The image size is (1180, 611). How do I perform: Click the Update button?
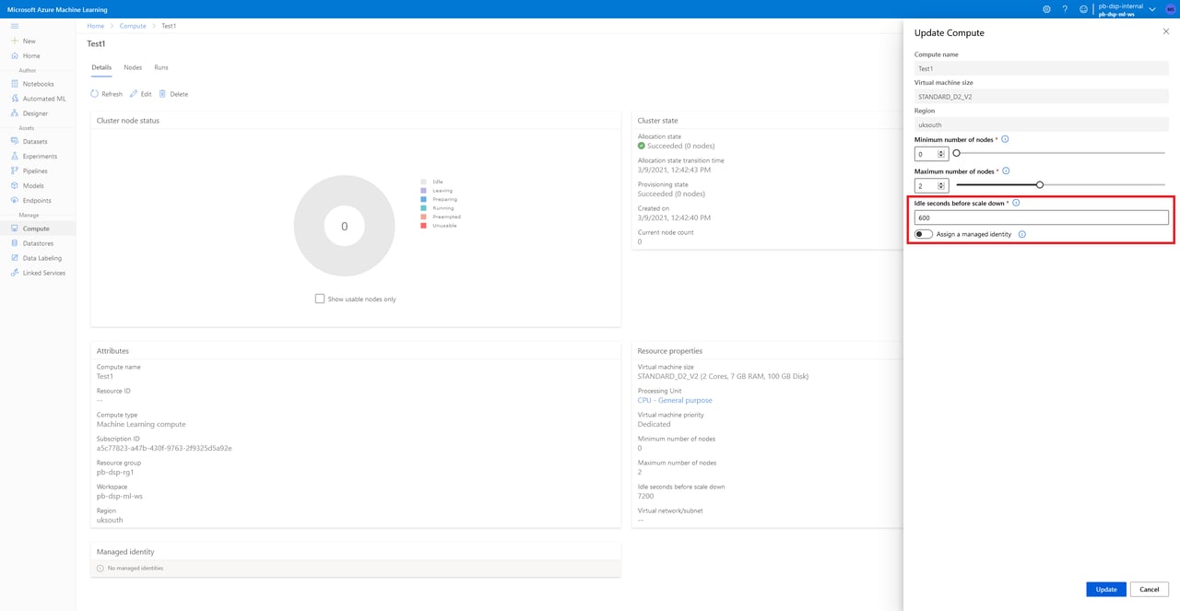pos(1105,589)
